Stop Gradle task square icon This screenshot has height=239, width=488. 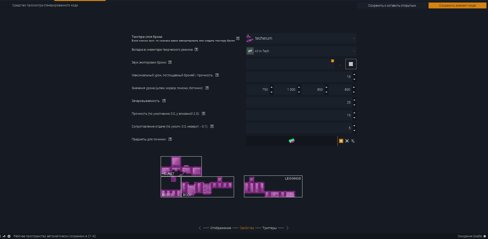485,236
